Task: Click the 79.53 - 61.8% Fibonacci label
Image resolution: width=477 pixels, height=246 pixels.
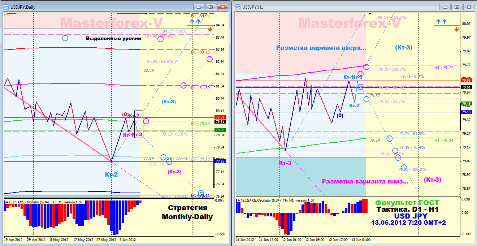Action: pyautogui.click(x=392, y=101)
